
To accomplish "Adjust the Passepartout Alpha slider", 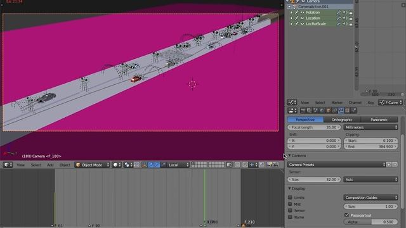I will (x=370, y=222).
